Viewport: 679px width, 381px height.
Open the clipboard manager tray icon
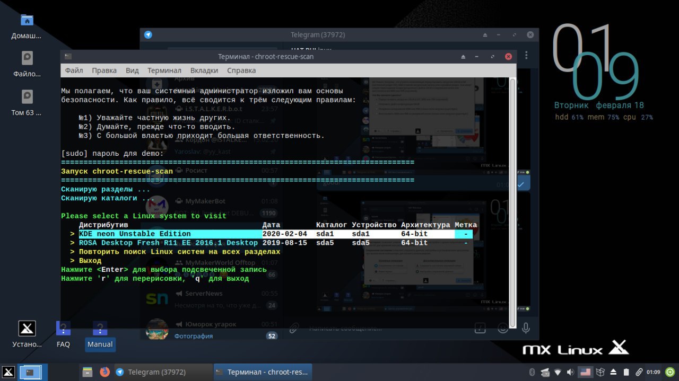(x=626, y=372)
